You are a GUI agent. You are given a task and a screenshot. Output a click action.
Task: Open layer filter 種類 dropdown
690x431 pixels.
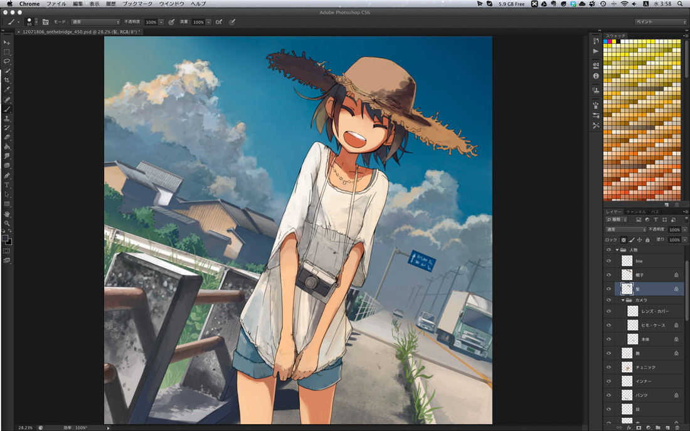coord(617,219)
